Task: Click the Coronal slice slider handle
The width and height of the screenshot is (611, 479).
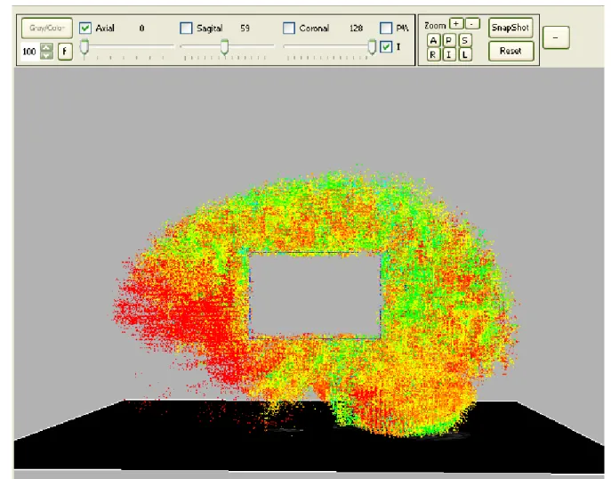Action: 372,47
